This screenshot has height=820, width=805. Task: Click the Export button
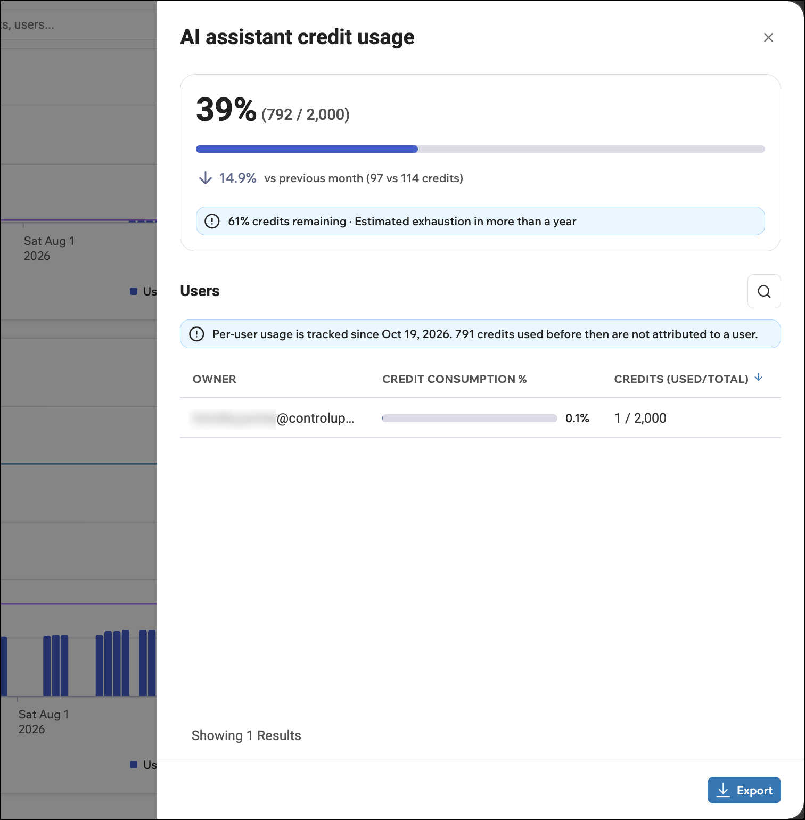coord(744,790)
